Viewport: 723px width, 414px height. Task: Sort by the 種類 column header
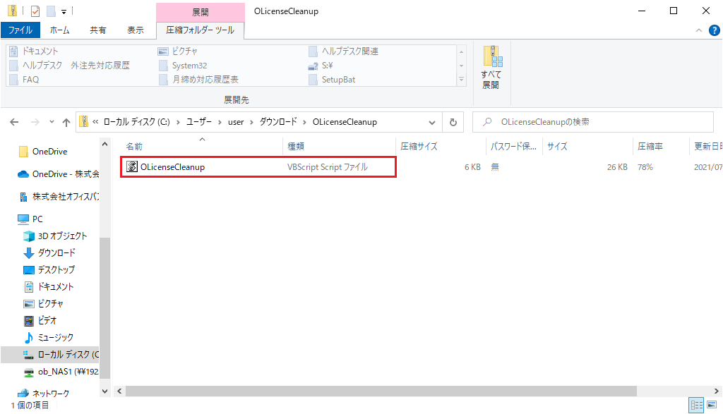296,147
